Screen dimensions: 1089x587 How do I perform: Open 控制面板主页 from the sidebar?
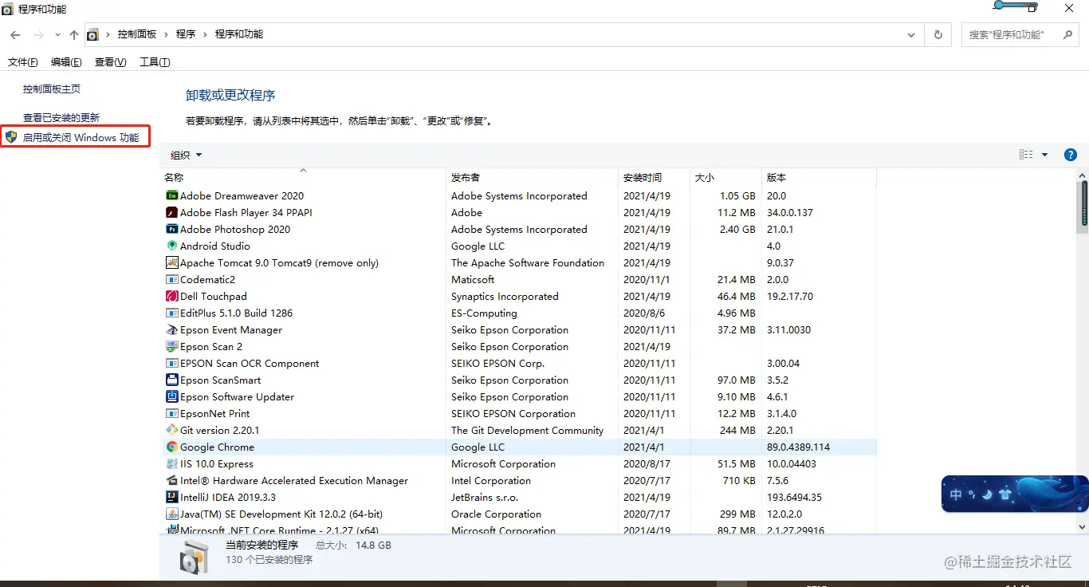tap(49, 90)
